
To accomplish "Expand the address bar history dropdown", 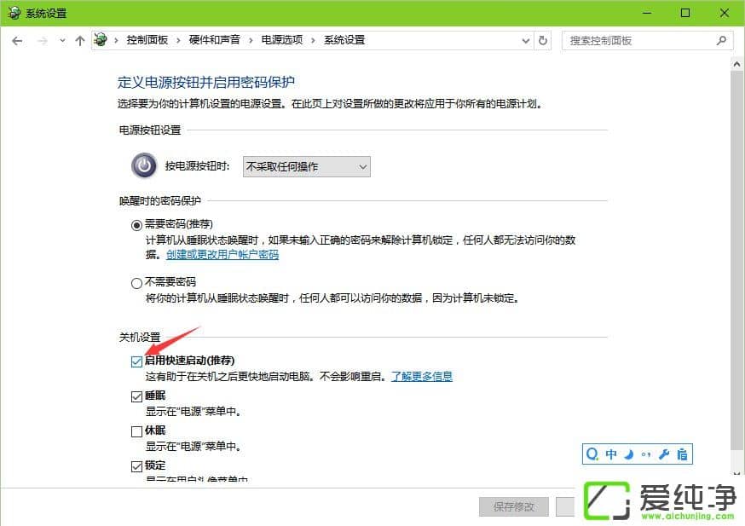I will coord(525,41).
